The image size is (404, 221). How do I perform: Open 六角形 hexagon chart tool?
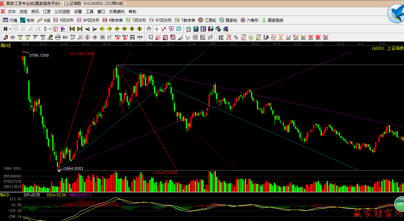249,20
